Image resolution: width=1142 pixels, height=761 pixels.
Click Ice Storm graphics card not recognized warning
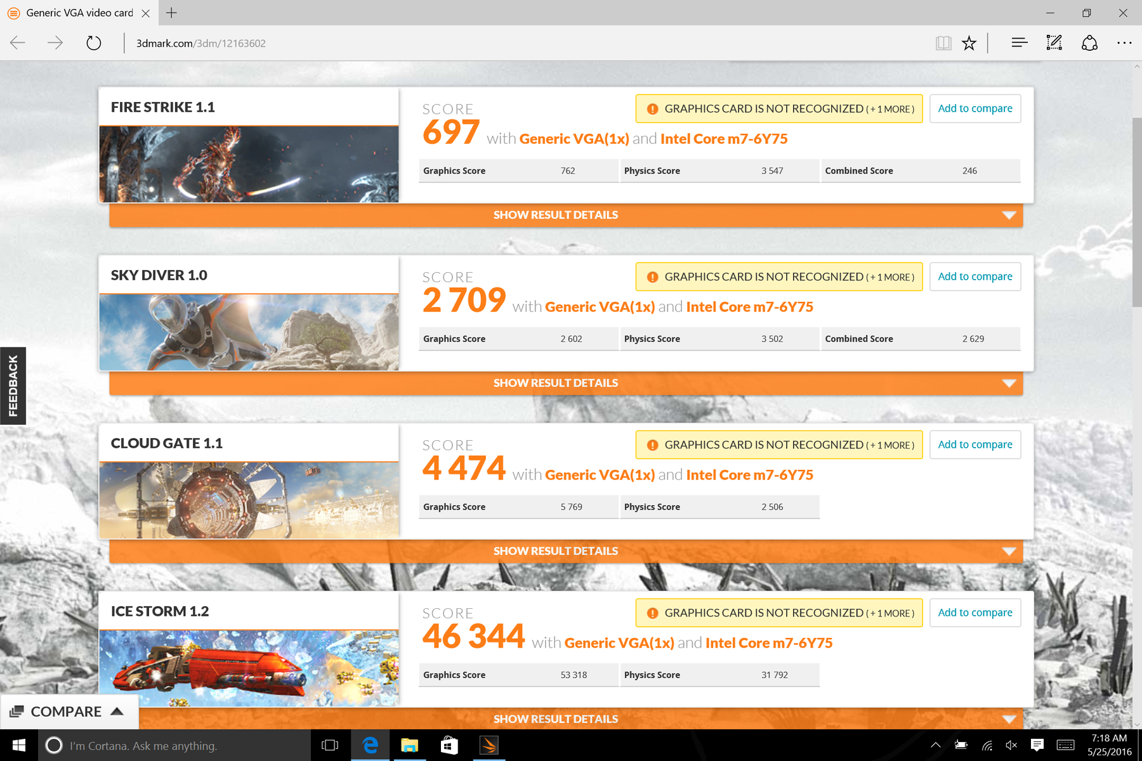click(x=779, y=613)
